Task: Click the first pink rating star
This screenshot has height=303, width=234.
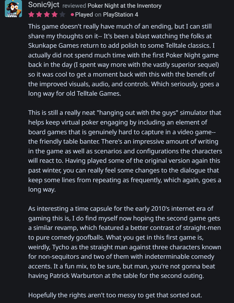Action: [31, 15]
